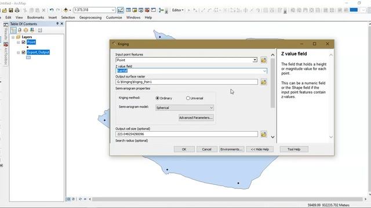Open the Input point features dropdown

[254, 60]
